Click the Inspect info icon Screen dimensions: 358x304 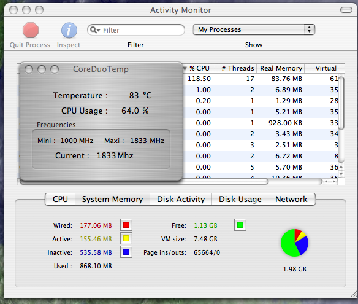(x=69, y=30)
